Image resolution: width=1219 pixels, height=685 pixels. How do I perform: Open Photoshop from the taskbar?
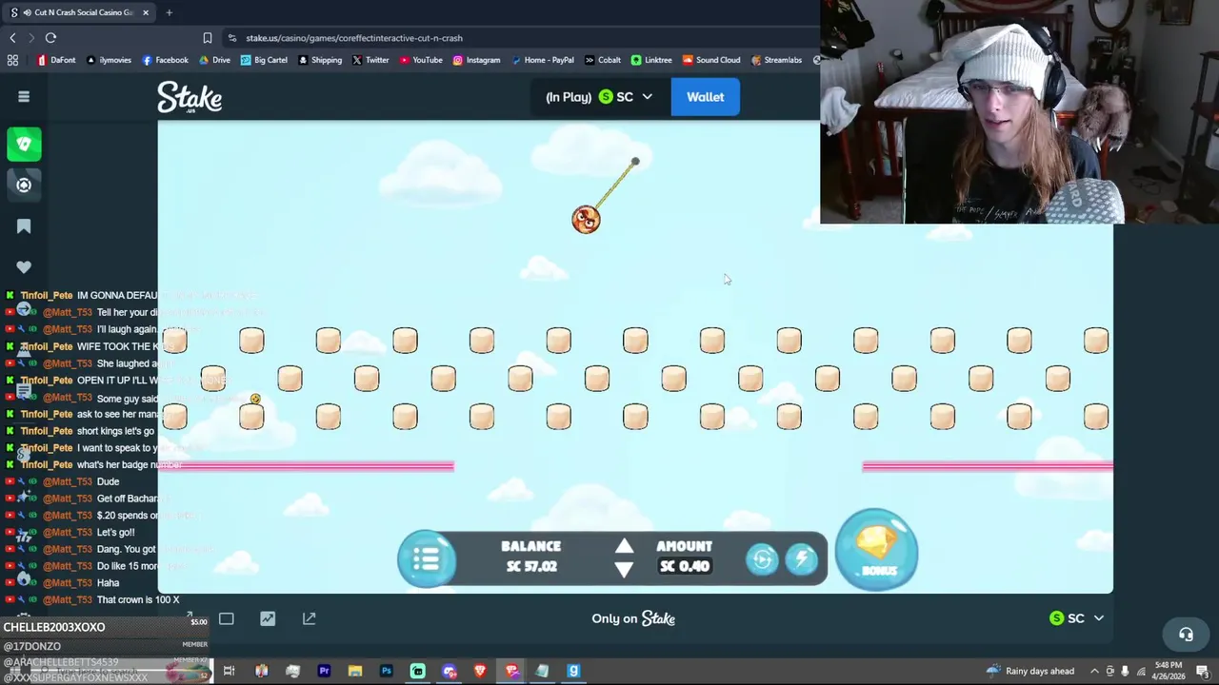click(386, 671)
